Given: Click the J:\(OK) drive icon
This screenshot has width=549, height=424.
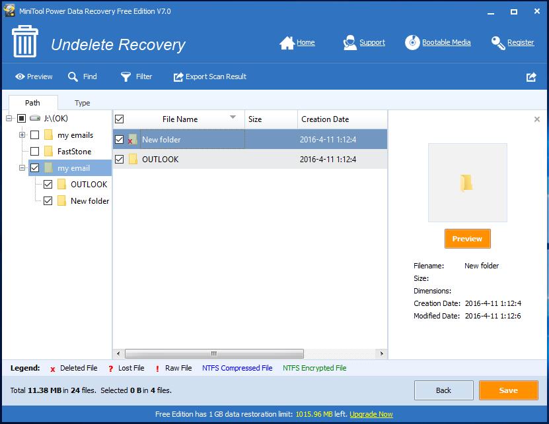Looking at the screenshot, I should point(35,118).
